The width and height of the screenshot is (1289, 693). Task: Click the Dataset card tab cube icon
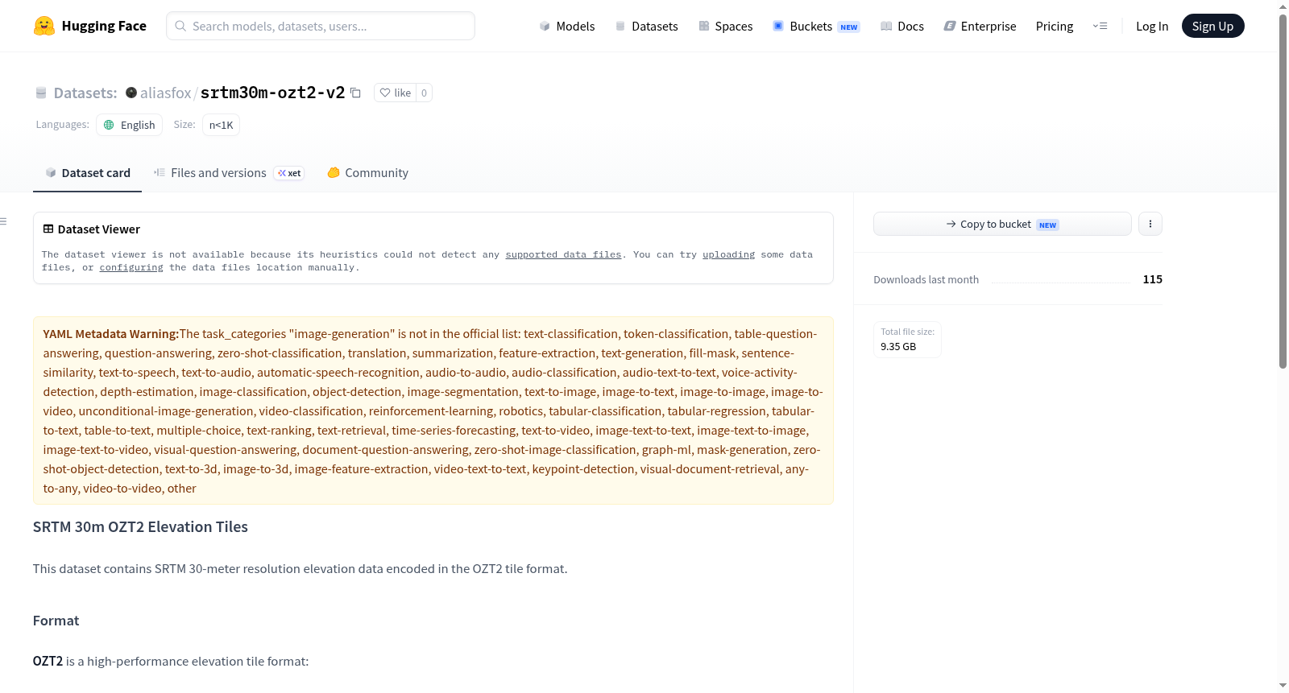51,172
